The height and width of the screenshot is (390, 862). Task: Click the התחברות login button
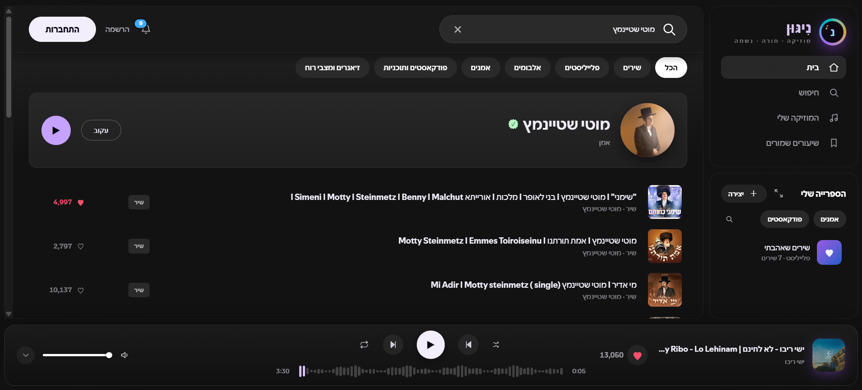pos(62,29)
